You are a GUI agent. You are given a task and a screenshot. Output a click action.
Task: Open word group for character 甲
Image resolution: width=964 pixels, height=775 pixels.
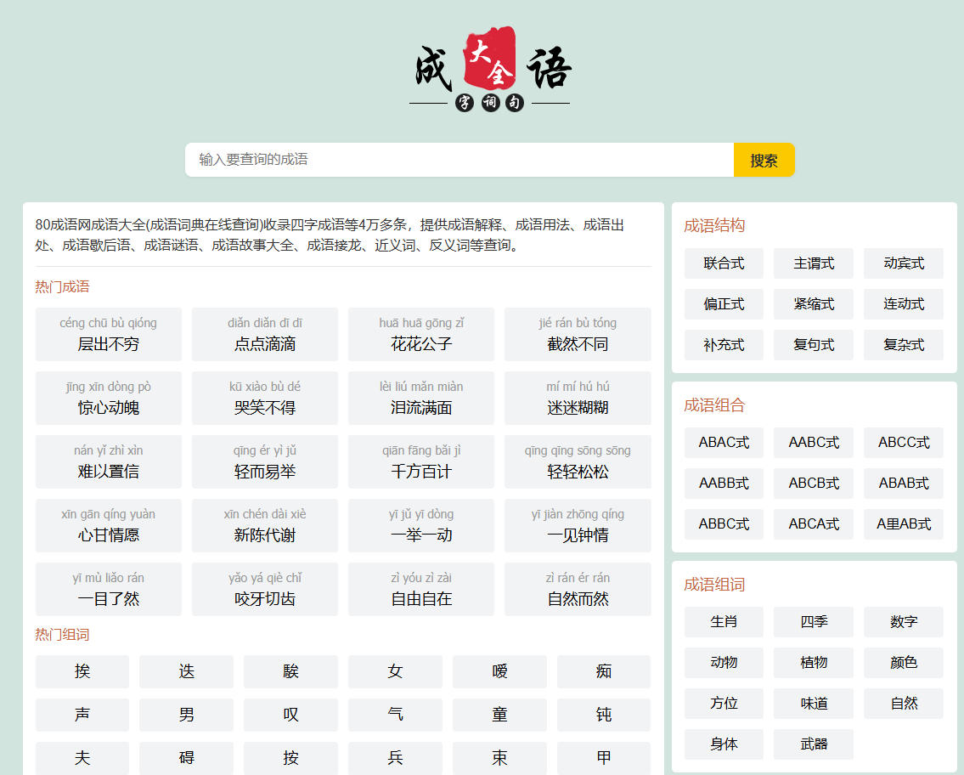click(604, 758)
